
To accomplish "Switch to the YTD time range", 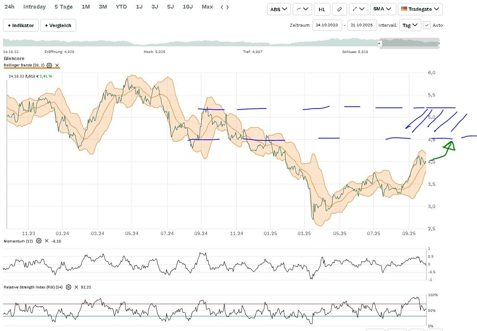I will point(121,7).
